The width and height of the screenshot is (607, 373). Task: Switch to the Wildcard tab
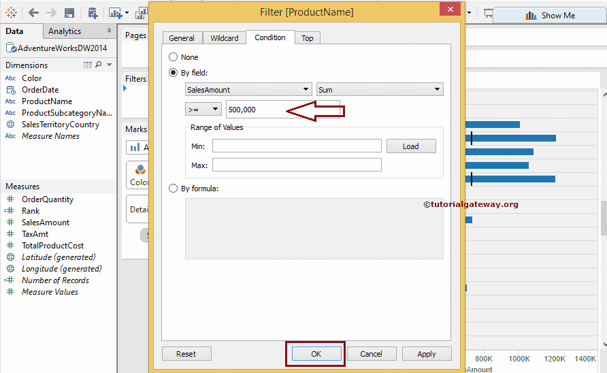tap(225, 38)
